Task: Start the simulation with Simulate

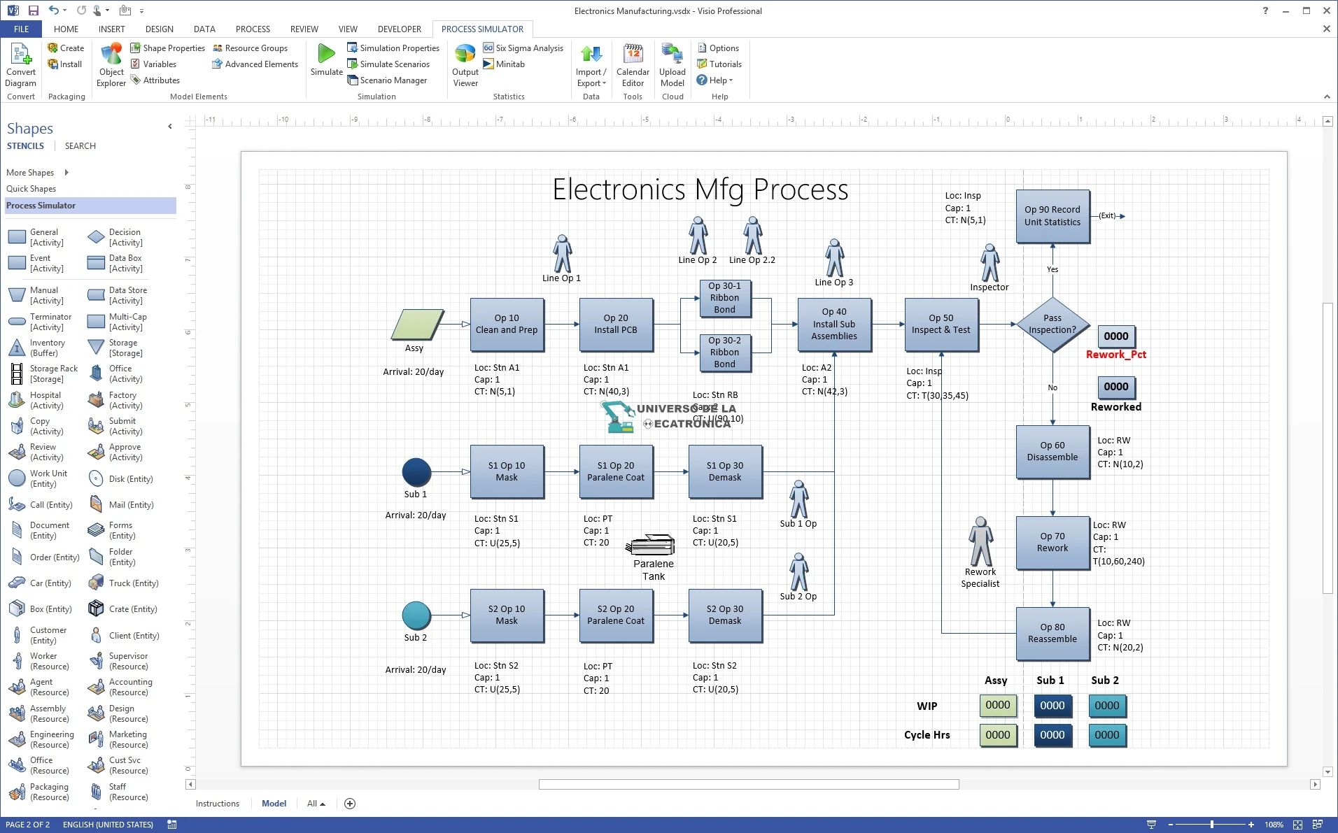Action: click(x=326, y=59)
